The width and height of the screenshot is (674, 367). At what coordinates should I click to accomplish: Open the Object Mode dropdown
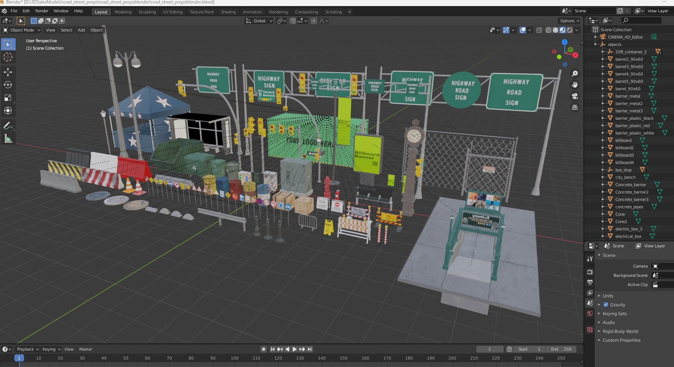point(22,30)
